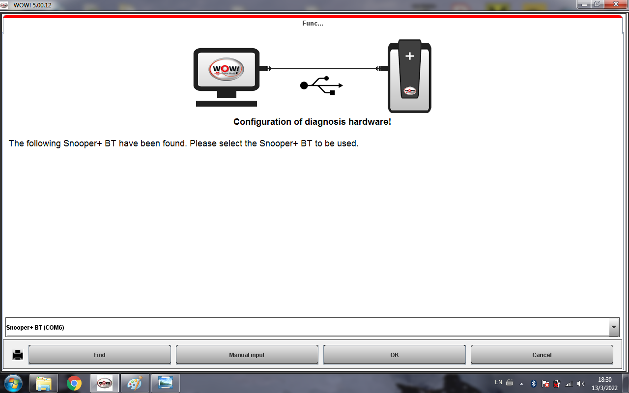Switch to the WOW! taskbar app

coord(105,383)
